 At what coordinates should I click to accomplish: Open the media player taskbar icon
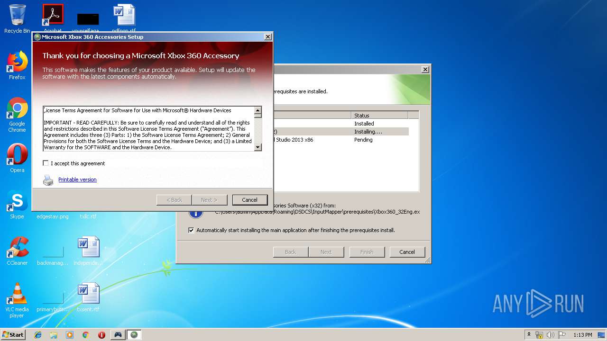pyautogui.click(x=70, y=335)
